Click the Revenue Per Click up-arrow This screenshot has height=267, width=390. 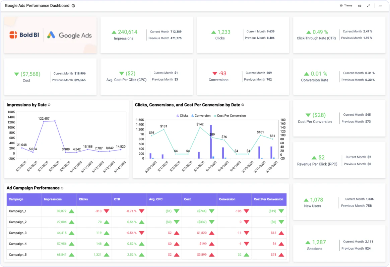314,158
